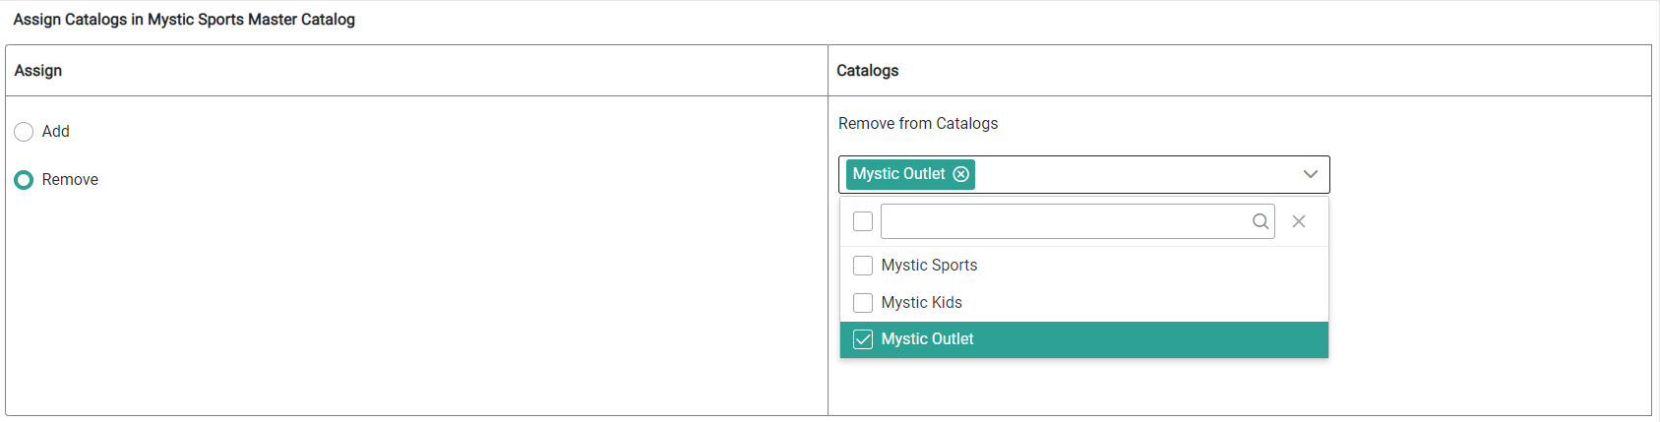The image size is (1660, 422).
Task: Focus the catalog search input field
Action: pyautogui.click(x=1077, y=221)
